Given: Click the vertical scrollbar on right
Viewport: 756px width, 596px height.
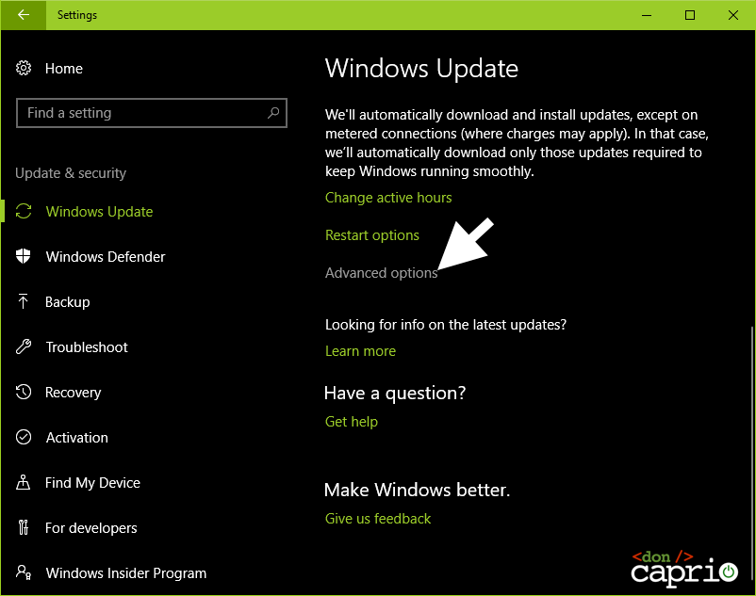Looking at the screenshot, I should click(x=751, y=453).
